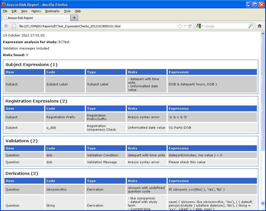This screenshot has width=266, height=211.
Task: Click the scrollbar down arrow
Action: (263, 203)
